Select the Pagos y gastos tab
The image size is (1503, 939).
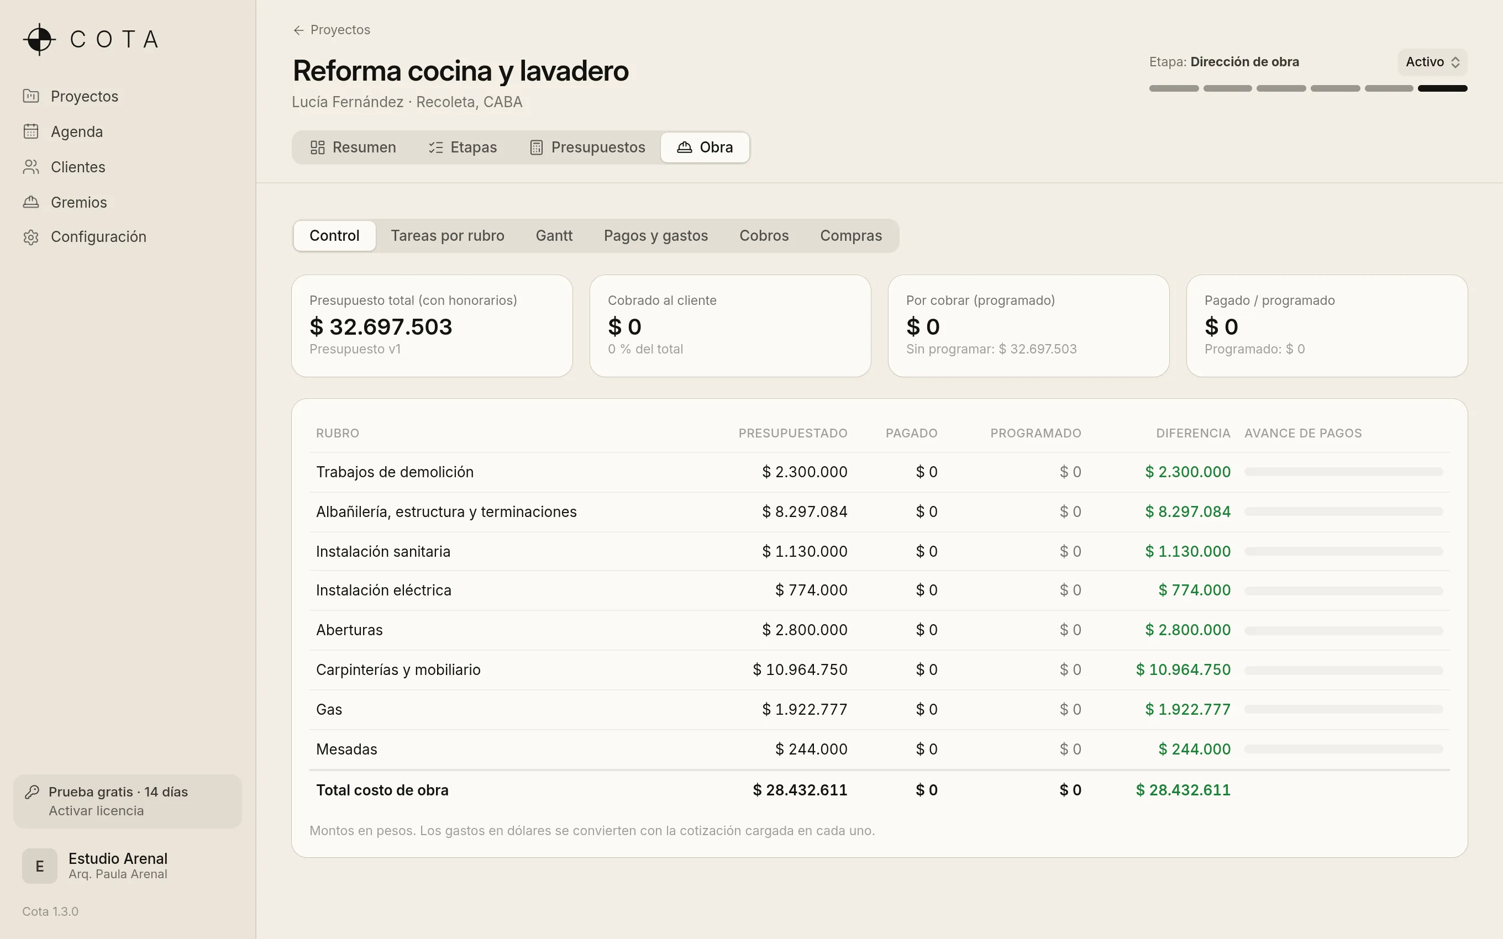pos(656,236)
